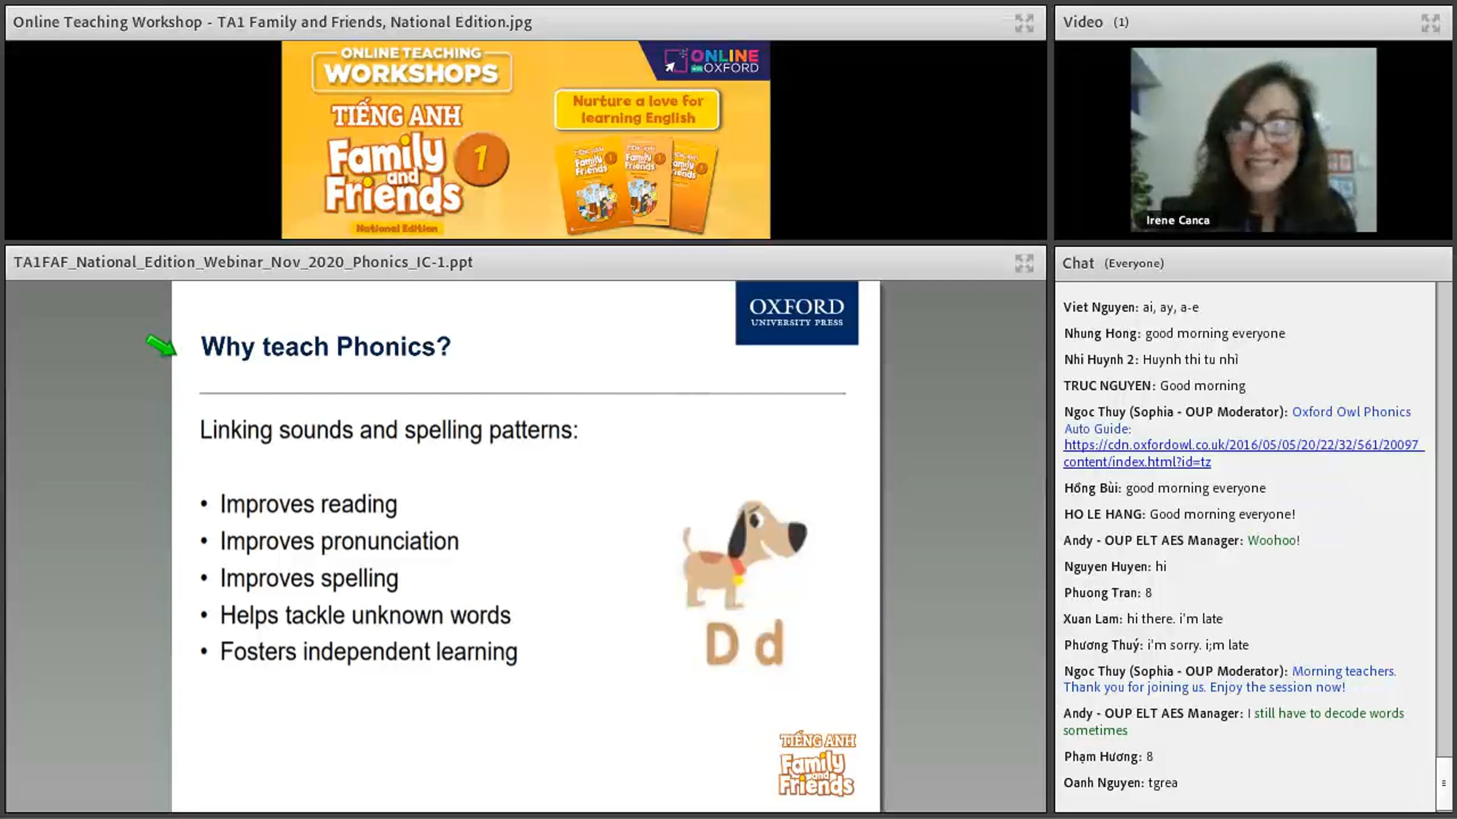Click Irene Canca's webcam video feed

(1253, 140)
